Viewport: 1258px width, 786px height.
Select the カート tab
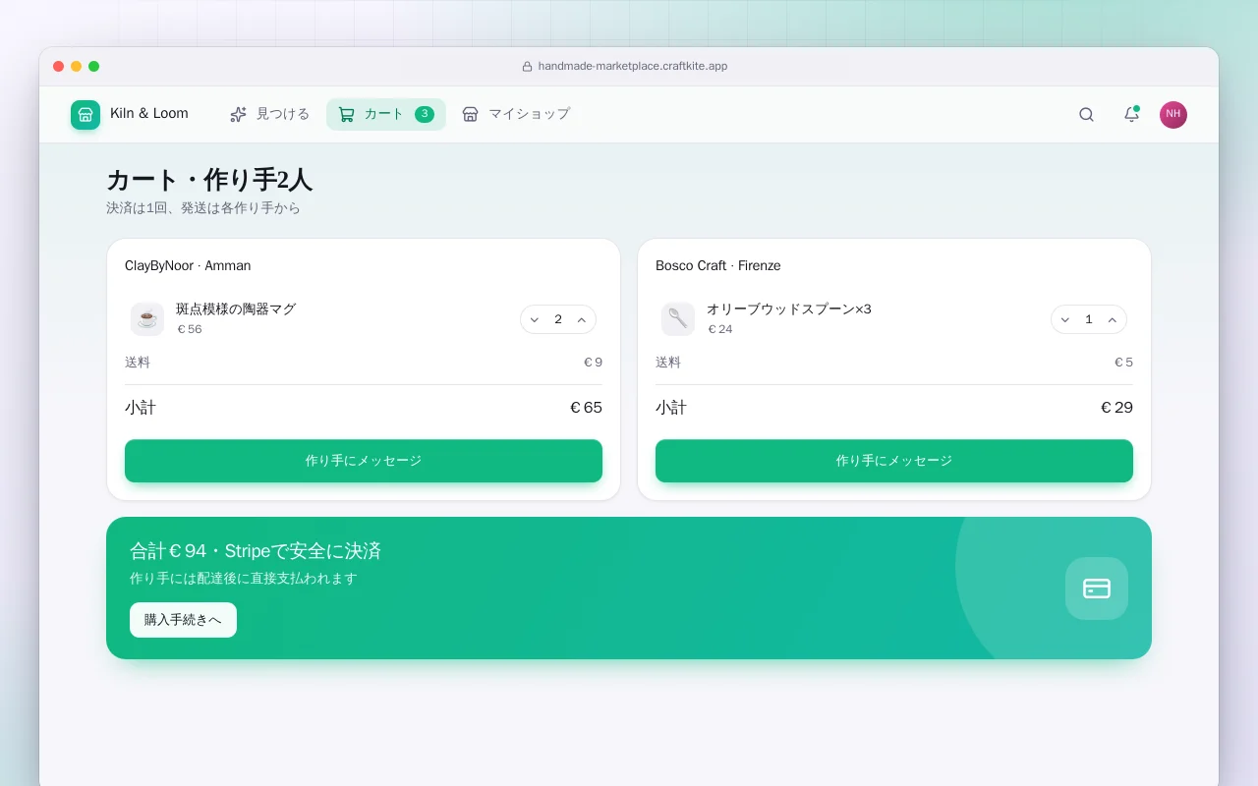click(x=386, y=114)
